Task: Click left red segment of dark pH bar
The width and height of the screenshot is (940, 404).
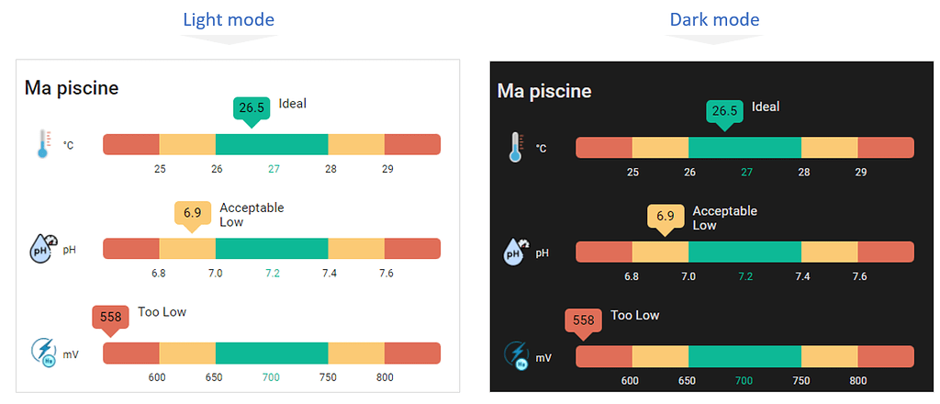Action: (604, 252)
